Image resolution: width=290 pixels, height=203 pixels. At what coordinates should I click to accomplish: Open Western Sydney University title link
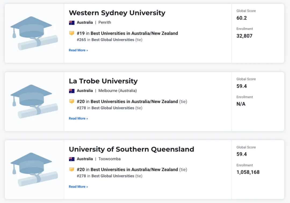[x=117, y=13]
